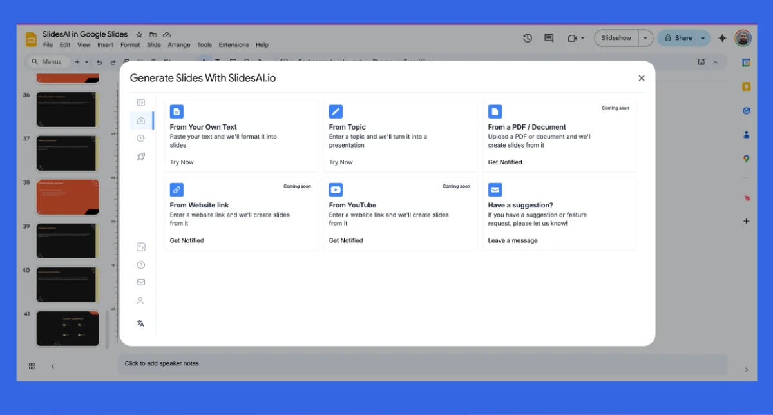This screenshot has width=773, height=415.
Task: Close the Generate Slides dialog
Action: point(641,78)
